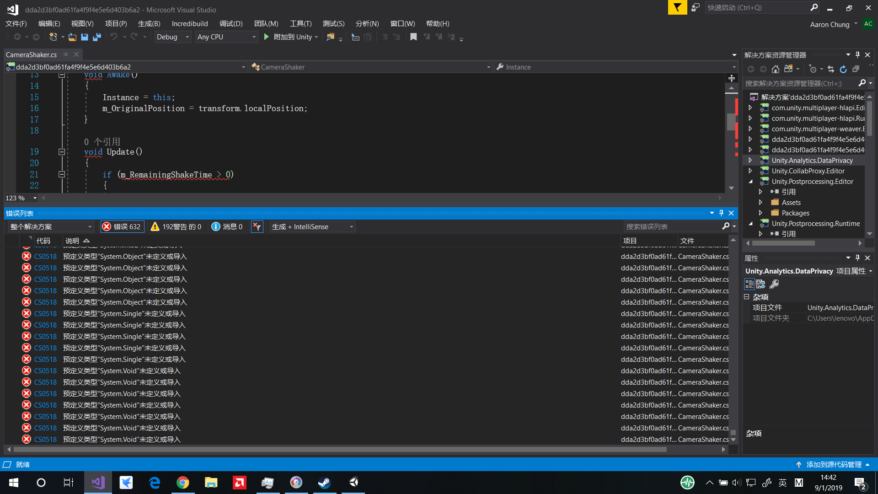Click the Refresh icon in Solution Explorer

[843, 69]
